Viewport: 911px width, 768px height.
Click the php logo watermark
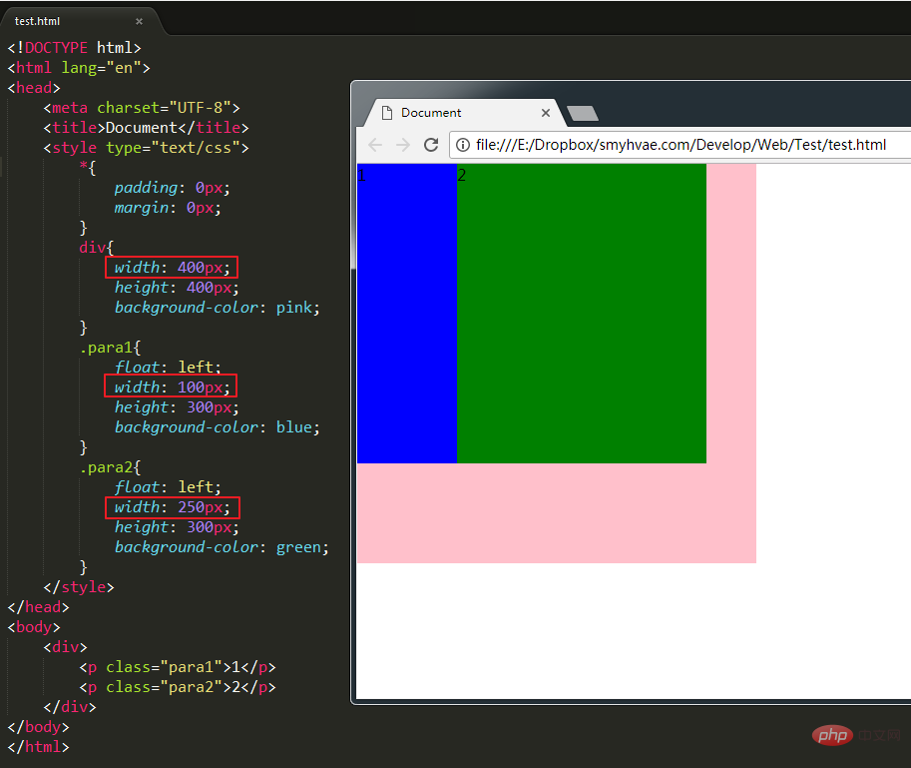point(832,735)
